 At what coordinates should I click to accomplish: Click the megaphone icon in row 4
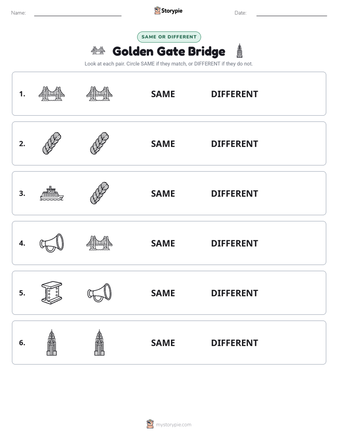click(x=52, y=243)
